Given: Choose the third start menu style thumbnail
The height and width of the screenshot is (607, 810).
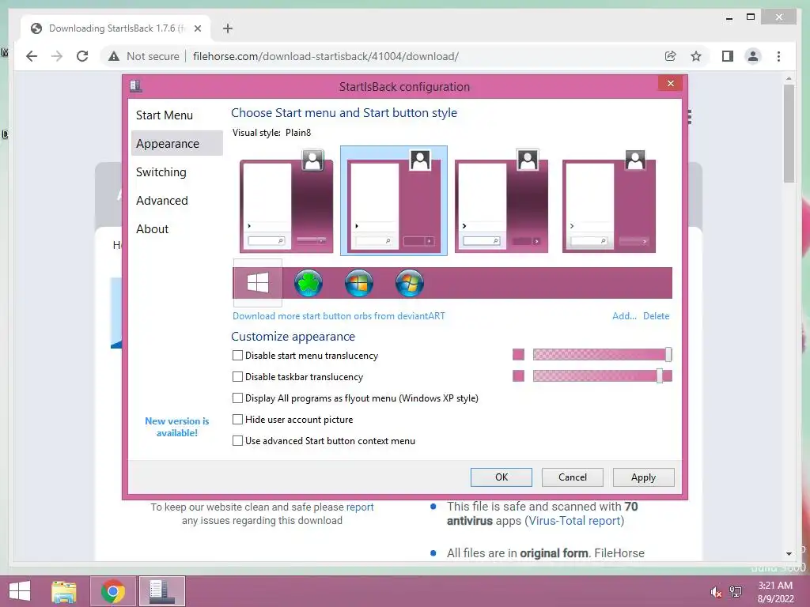Looking at the screenshot, I should click(501, 201).
